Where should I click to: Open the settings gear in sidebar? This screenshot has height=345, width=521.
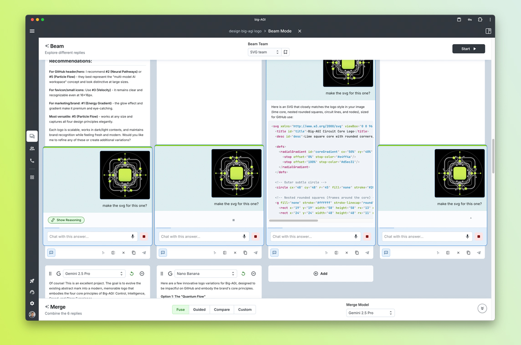(32, 303)
